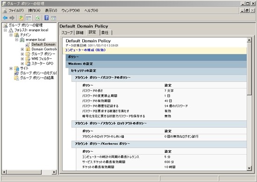Click the Default Domain policy link icon
257x182 pixels.
pyautogui.click(x=28, y=44)
